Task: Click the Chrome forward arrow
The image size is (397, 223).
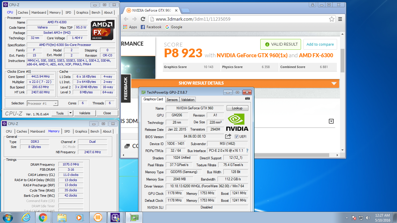Action: pyautogui.click(x=134, y=19)
